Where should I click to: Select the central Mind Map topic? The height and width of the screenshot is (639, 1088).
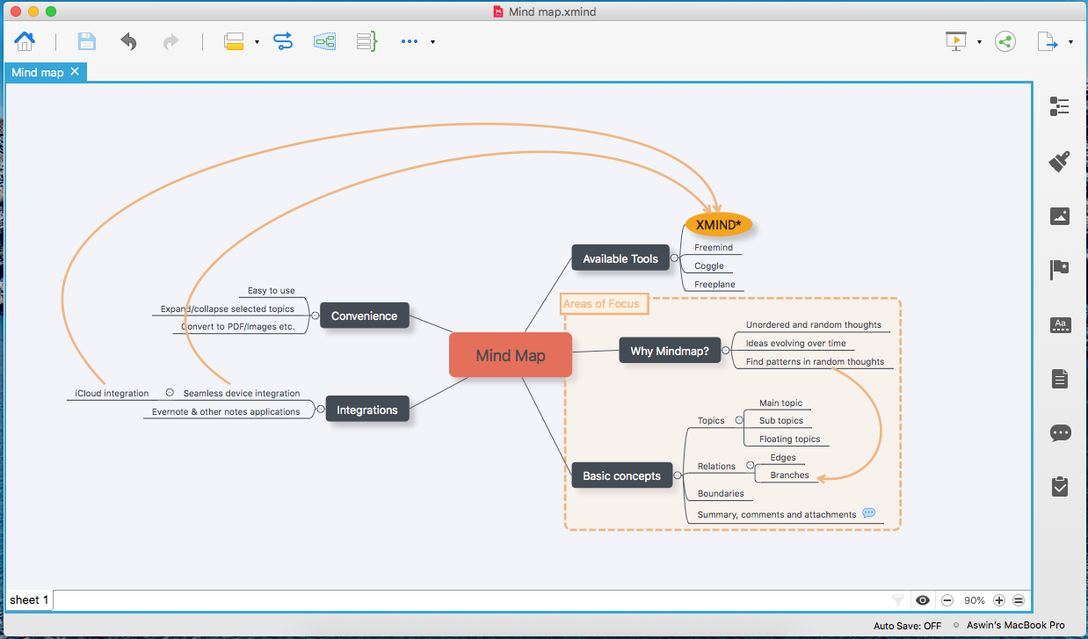(511, 355)
